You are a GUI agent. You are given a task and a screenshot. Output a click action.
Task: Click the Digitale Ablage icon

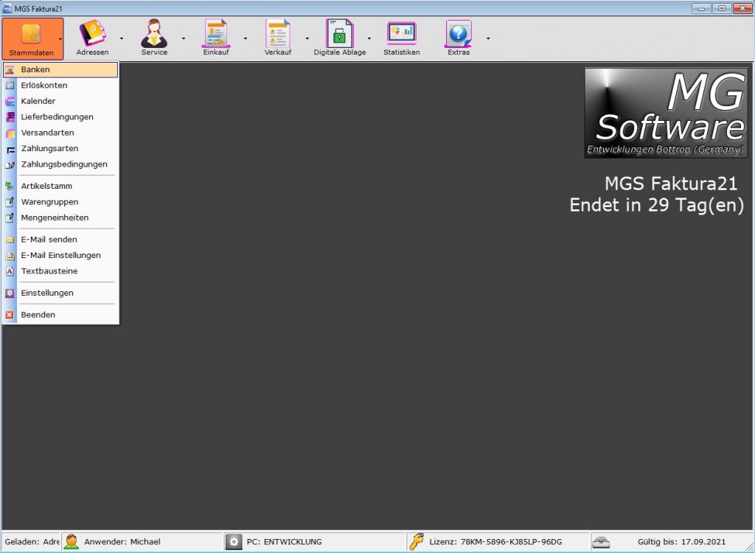[339, 33]
